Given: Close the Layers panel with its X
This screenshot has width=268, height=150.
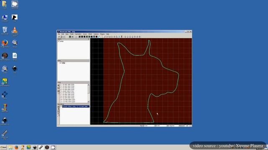Looking at the screenshot, I should click(x=89, y=39).
